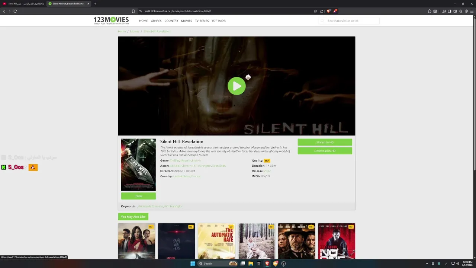Viewport: 476px width, 268px height.
Task: Click the 123Movies logo
Action: [x=111, y=20]
